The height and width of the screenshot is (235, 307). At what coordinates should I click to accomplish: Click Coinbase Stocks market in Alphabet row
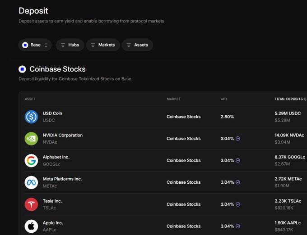coord(183,160)
